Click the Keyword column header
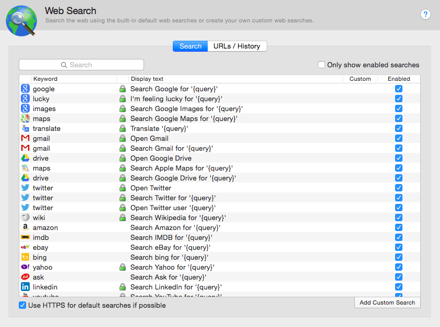The height and width of the screenshot is (327, 440). click(45, 79)
